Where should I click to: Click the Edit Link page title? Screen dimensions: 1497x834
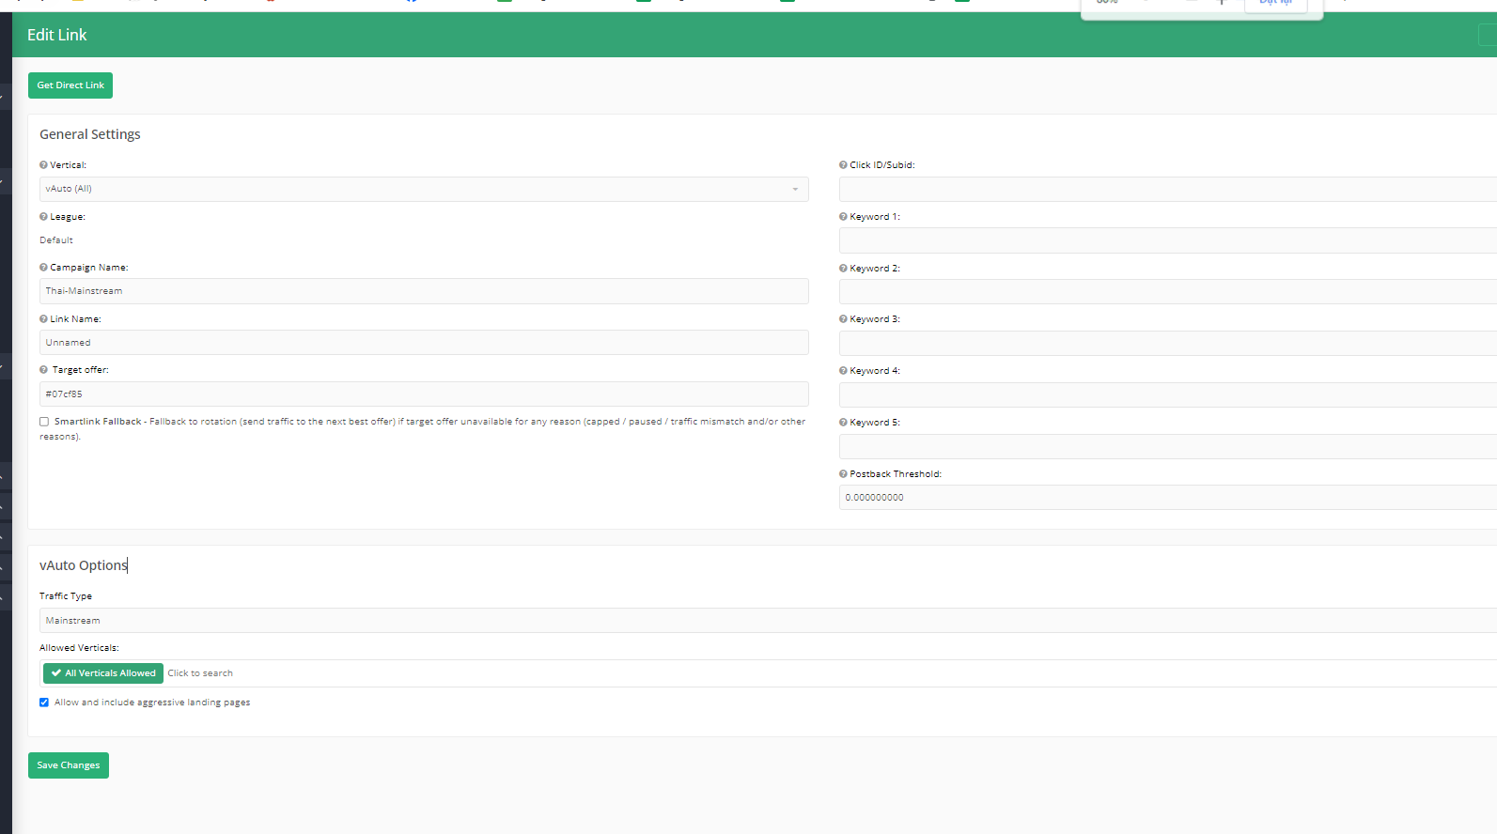click(57, 35)
